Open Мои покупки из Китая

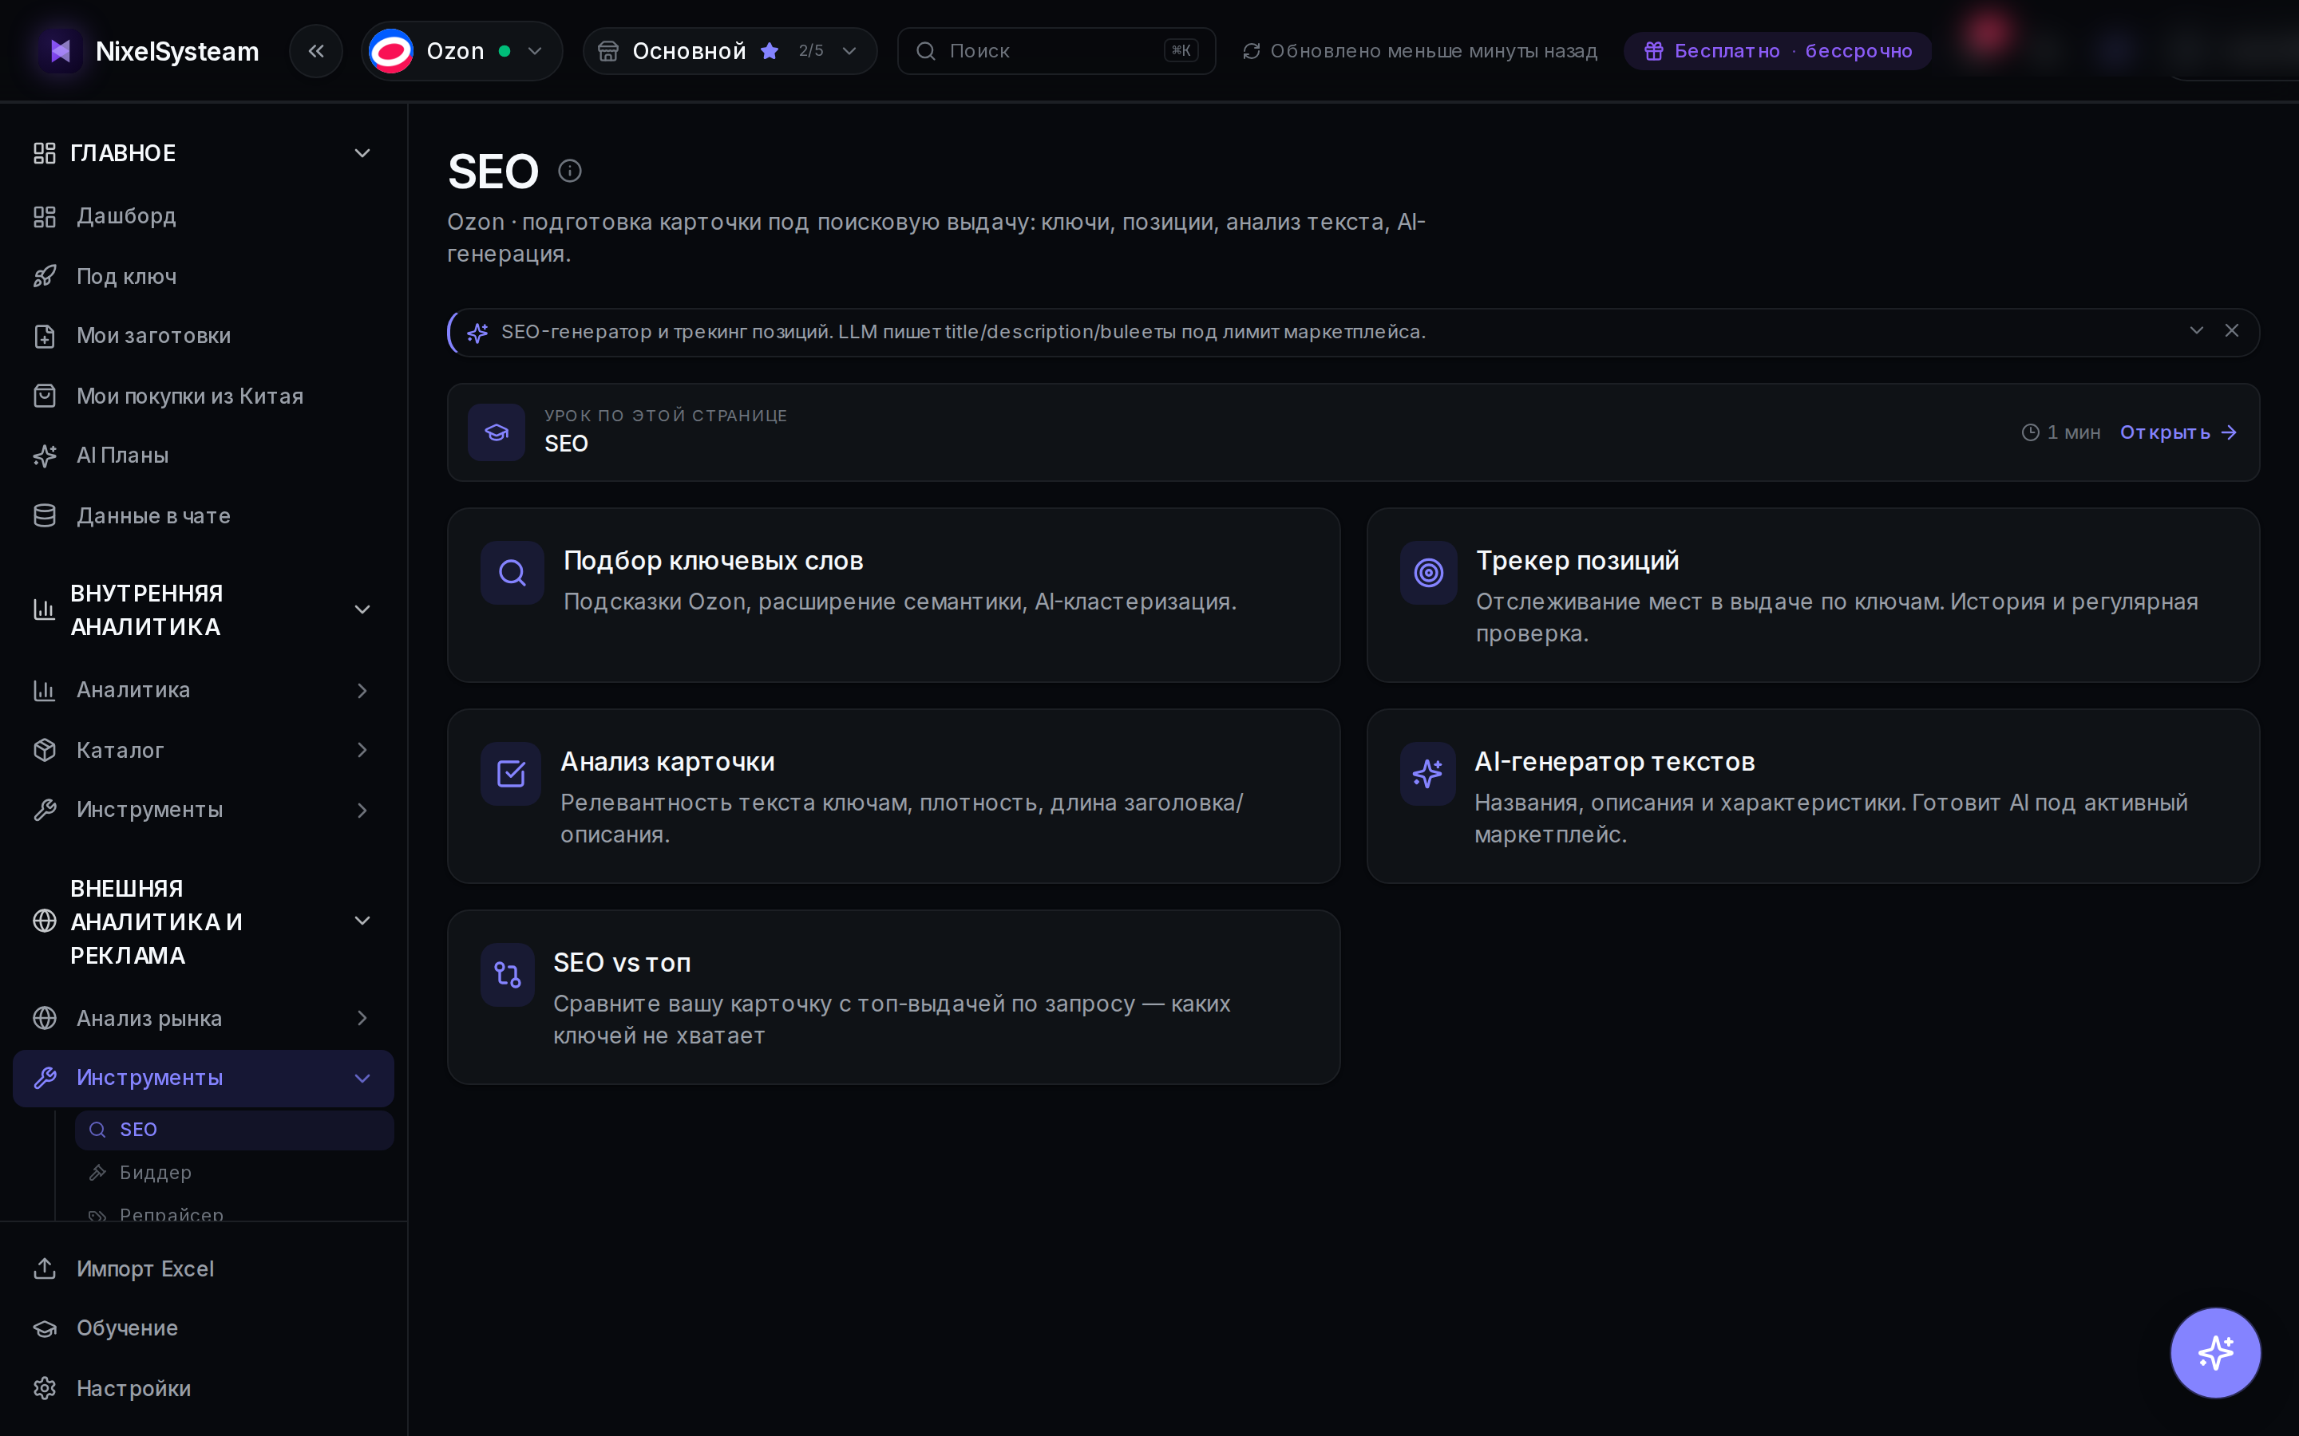coord(204,396)
